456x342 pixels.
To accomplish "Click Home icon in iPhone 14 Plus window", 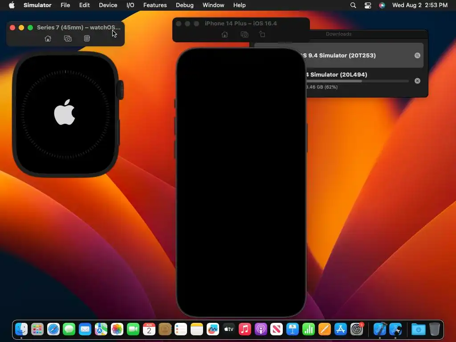I will [x=224, y=34].
